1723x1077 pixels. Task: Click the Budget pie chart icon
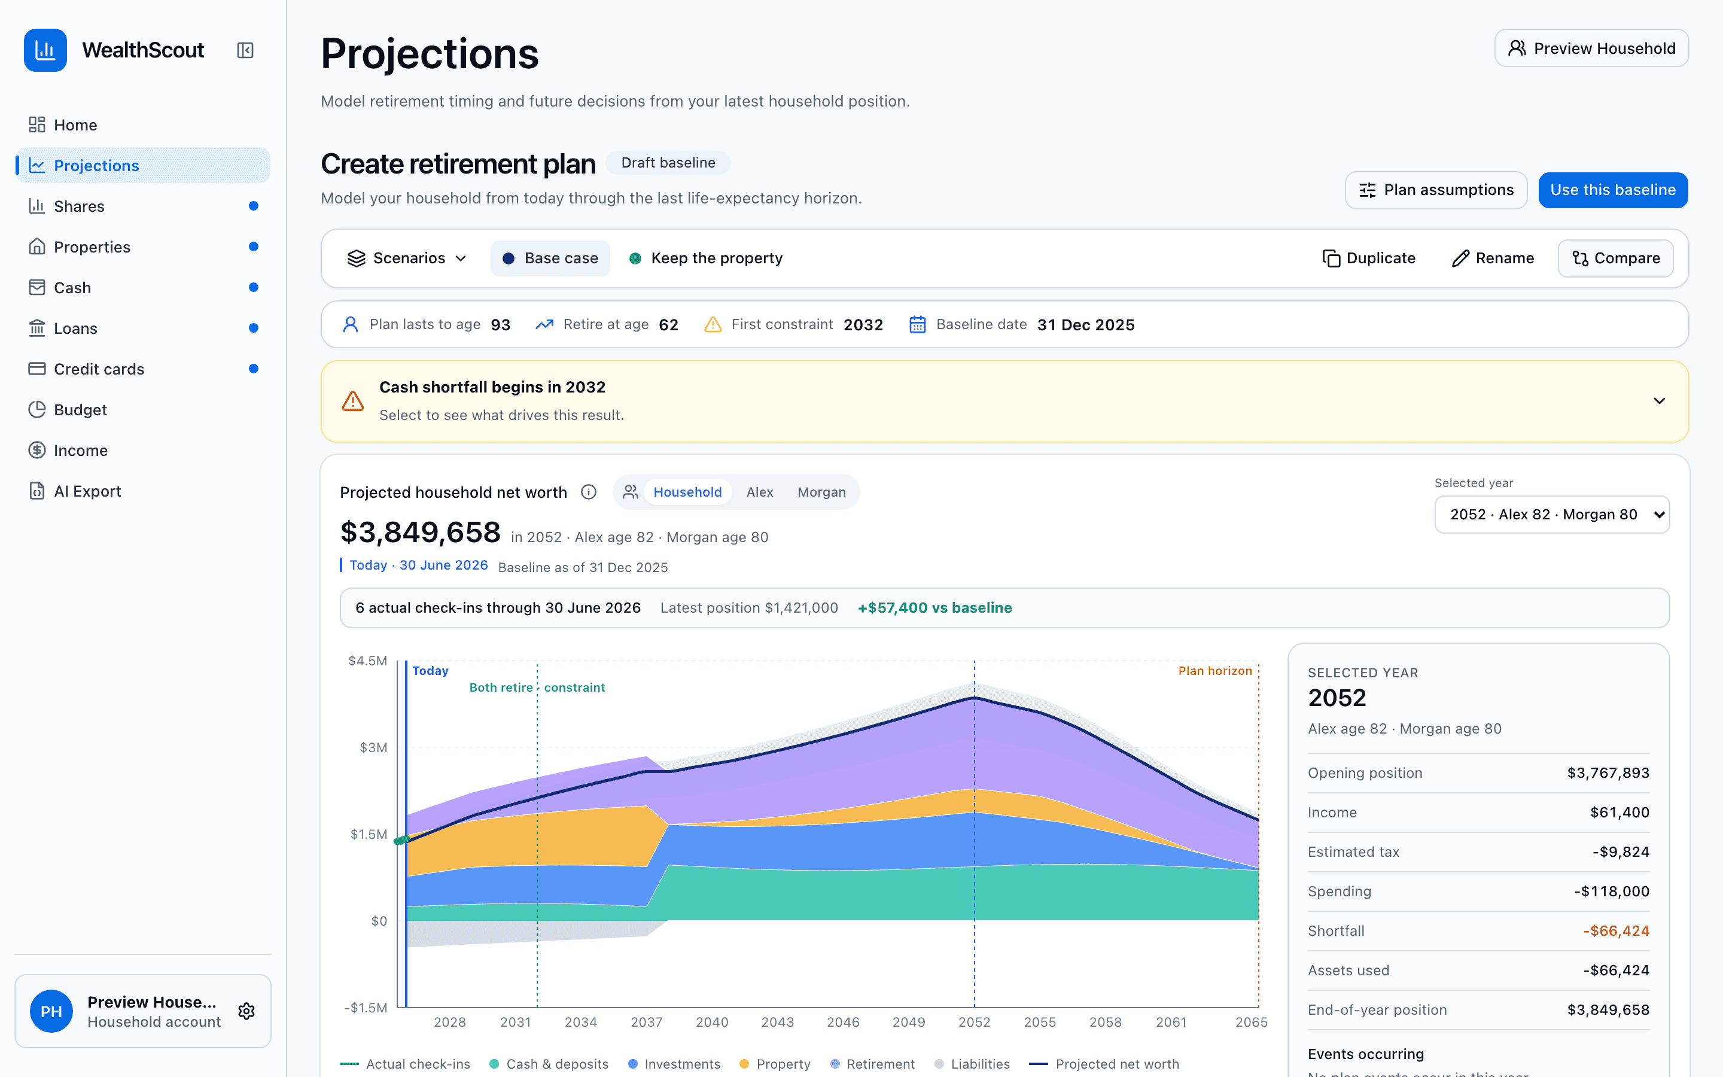coord(37,410)
